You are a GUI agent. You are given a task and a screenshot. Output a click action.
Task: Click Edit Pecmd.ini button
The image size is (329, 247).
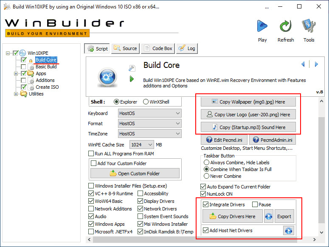click(224, 140)
